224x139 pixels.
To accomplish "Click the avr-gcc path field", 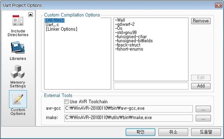I will 128,109.
